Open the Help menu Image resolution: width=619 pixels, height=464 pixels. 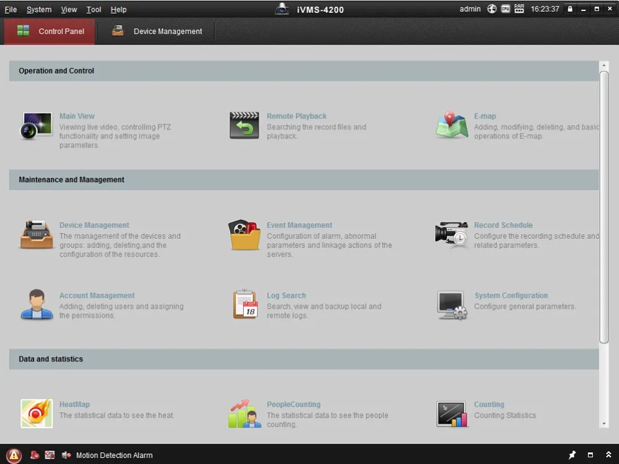coord(118,9)
